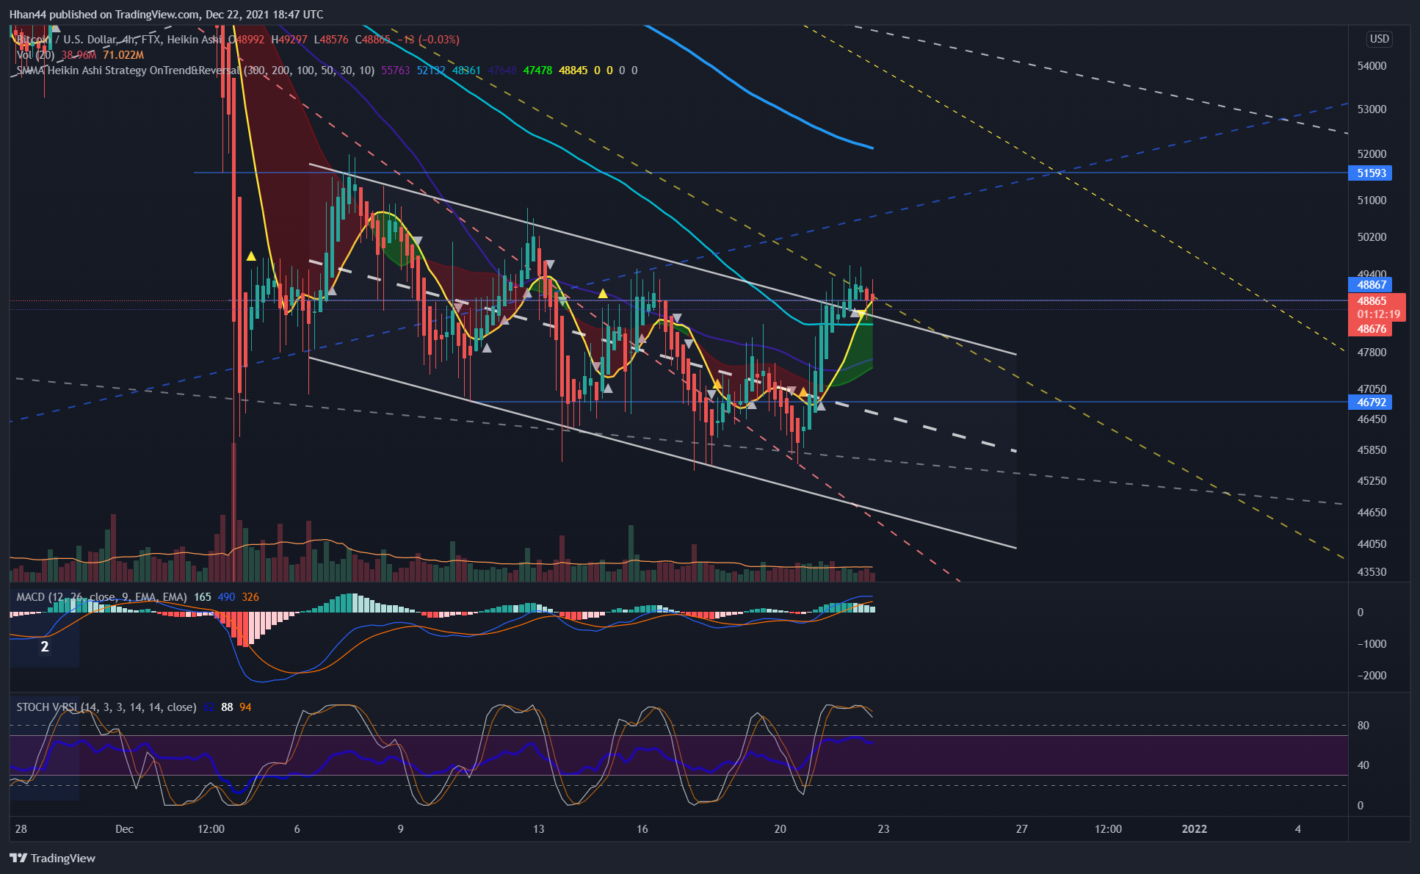Click the 43530 price axis tick
The height and width of the screenshot is (874, 1420).
click(x=1372, y=572)
